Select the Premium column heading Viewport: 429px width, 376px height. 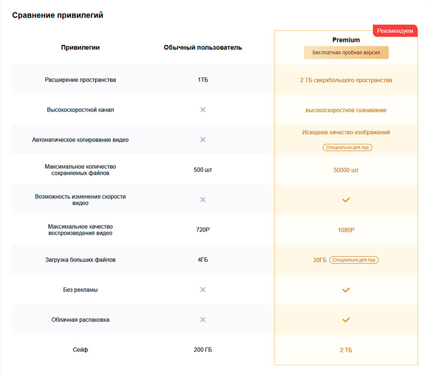pyautogui.click(x=346, y=40)
